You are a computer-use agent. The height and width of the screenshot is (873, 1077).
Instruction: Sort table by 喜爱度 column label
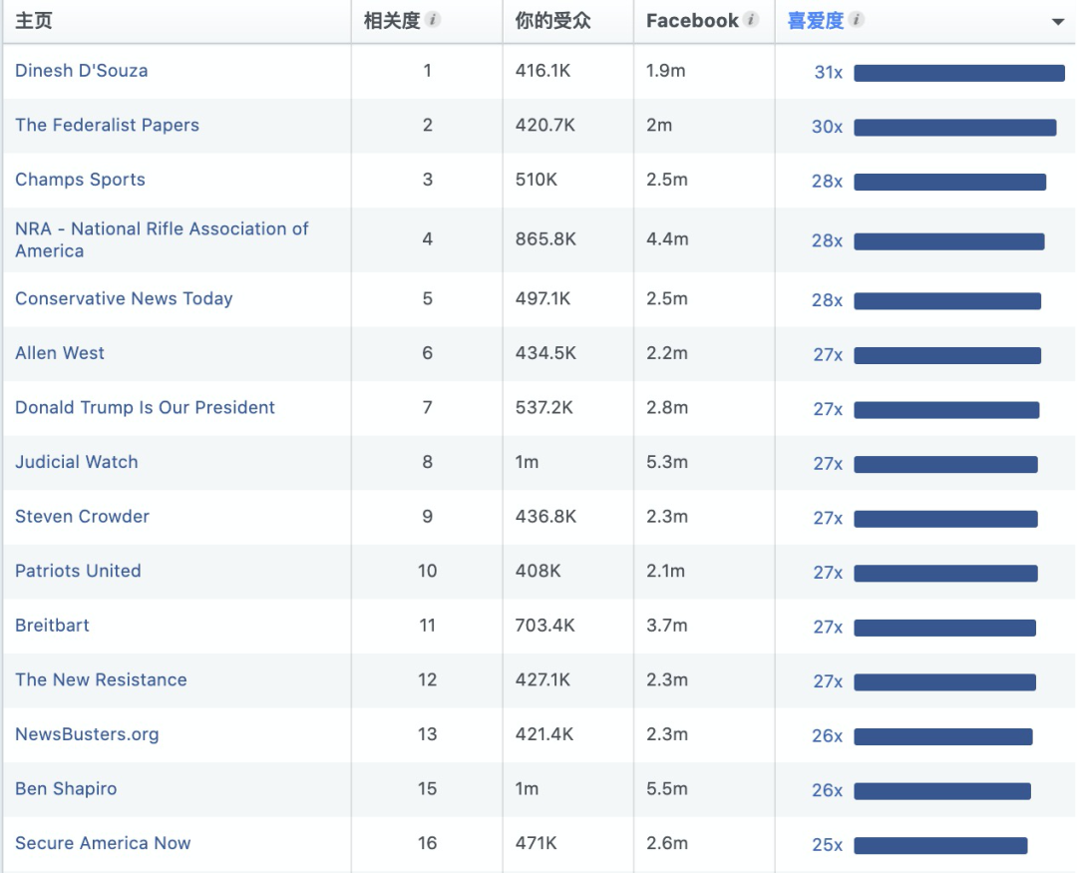pyautogui.click(x=815, y=21)
